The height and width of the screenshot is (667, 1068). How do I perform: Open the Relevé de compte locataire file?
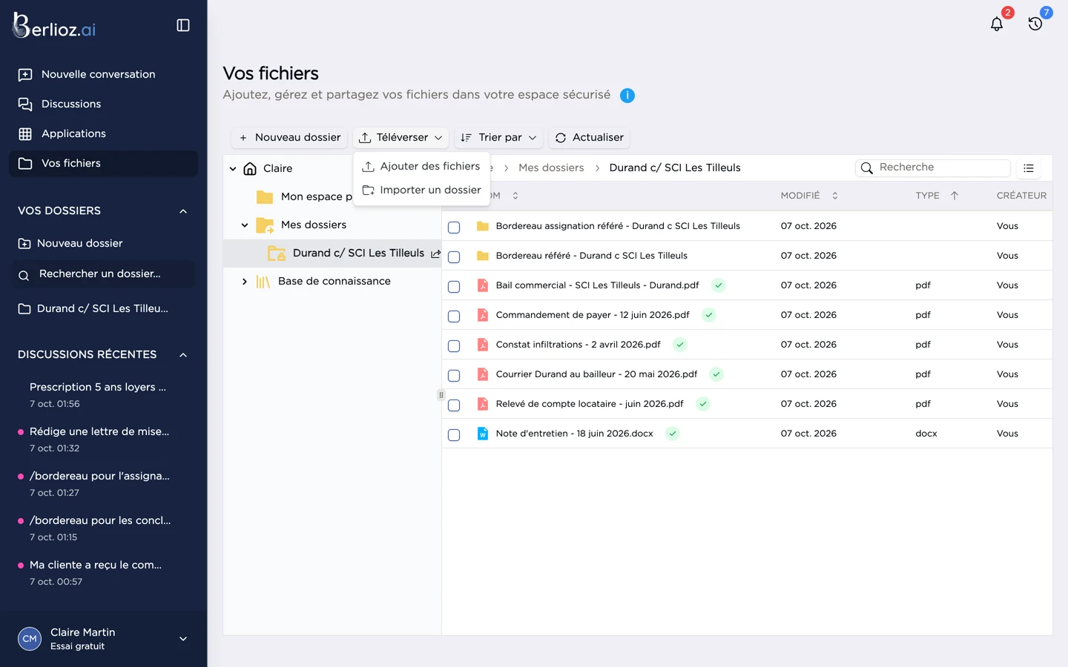click(590, 404)
